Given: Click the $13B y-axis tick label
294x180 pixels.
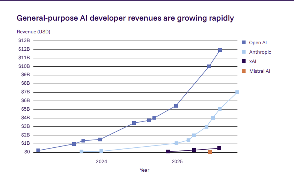Looking at the screenshot, I should click(24, 40).
